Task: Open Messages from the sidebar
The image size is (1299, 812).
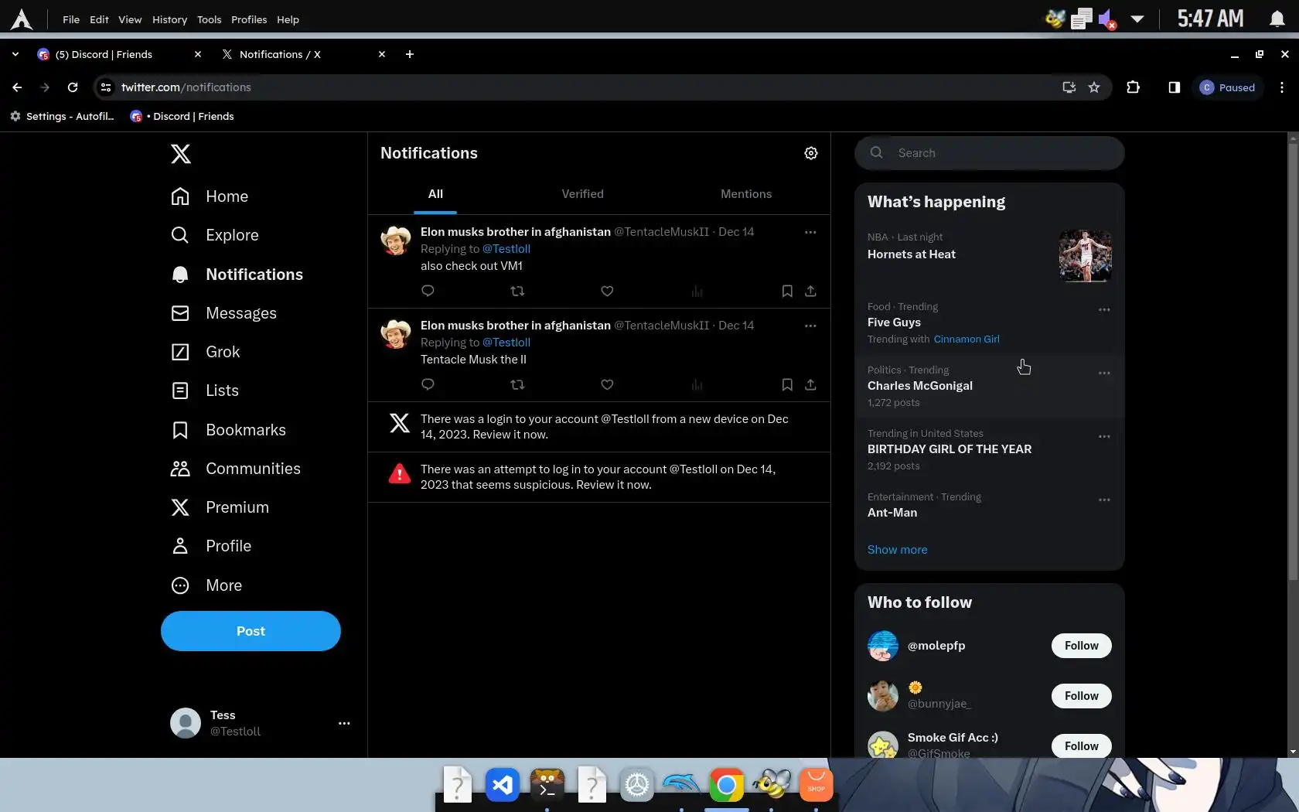Action: pyautogui.click(x=223, y=313)
